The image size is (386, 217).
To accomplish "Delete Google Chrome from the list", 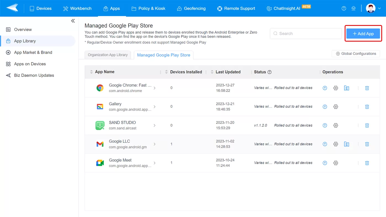I will pyautogui.click(x=367, y=88).
